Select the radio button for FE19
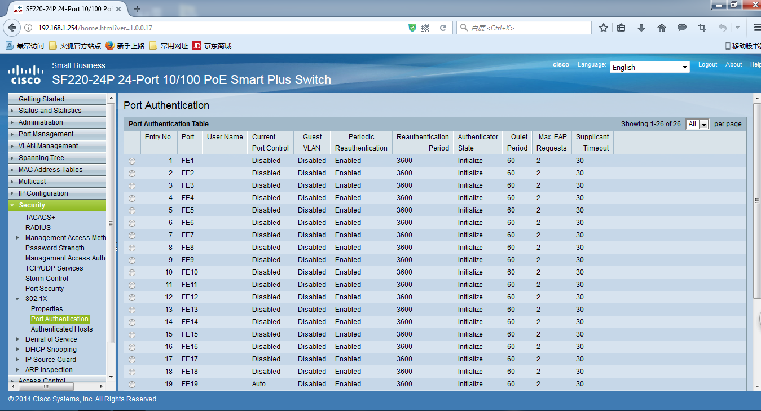The height and width of the screenshot is (411, 761). (132, 385)
